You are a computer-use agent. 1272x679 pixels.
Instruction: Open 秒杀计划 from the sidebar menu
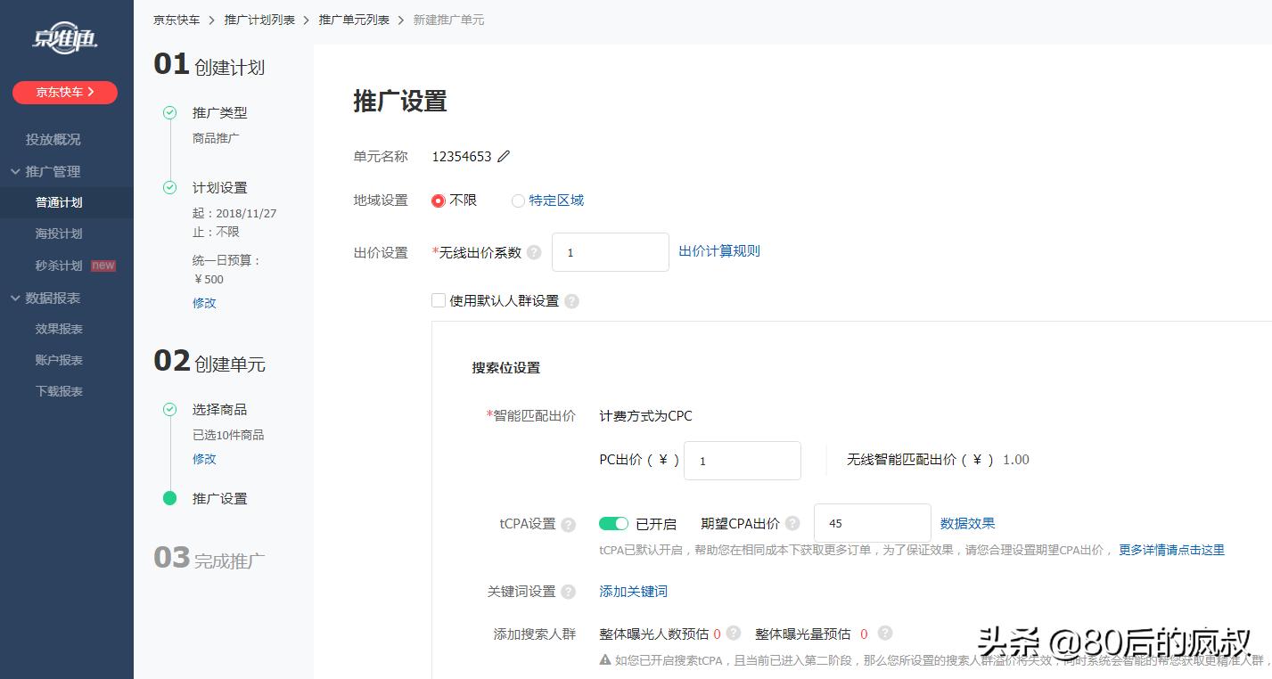pos(60,265)
